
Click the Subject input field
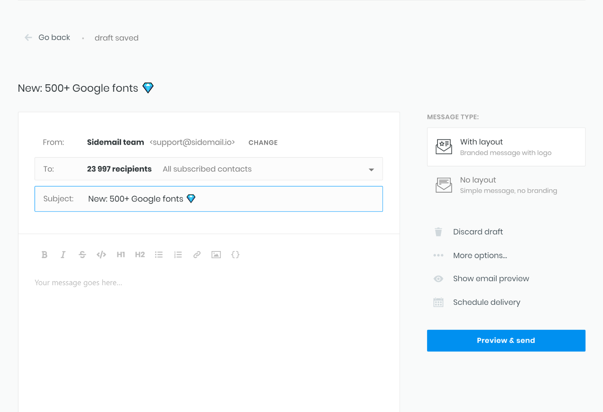(209, 199)
